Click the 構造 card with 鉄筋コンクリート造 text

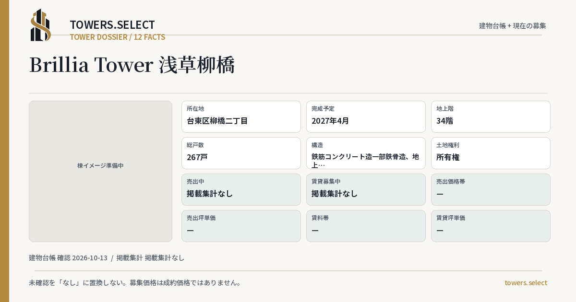click(366, 153)
